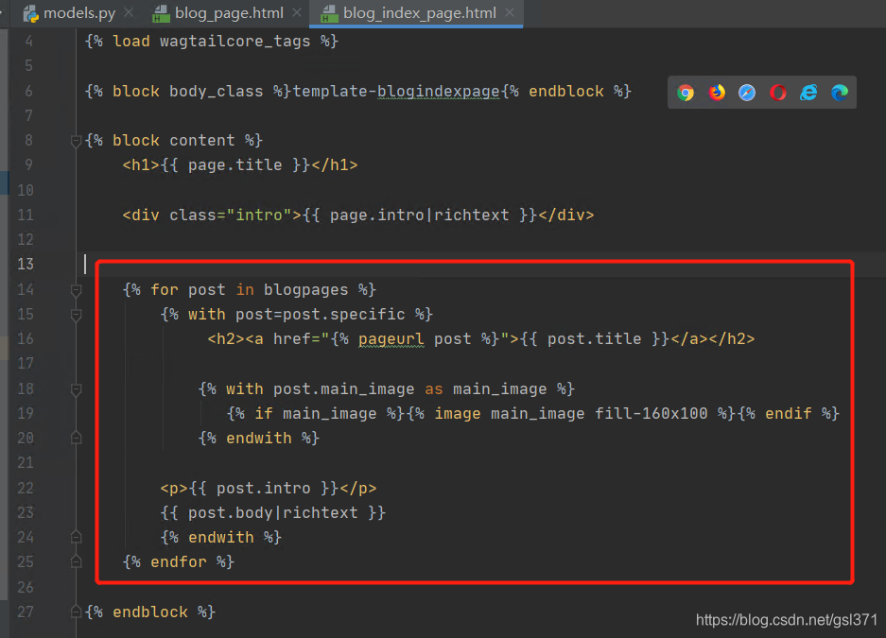Collapse with post fold on line 15
Image resolution: width=886 pixels, height=638 pixels.
tap(77, 316)
